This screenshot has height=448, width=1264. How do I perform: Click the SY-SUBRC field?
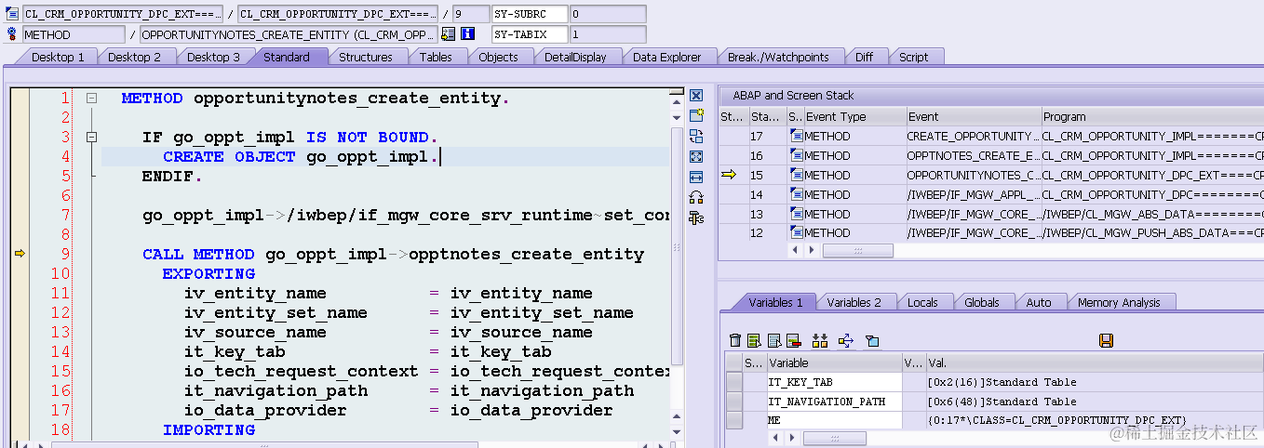pyautogui.click(x=530, y=14)
